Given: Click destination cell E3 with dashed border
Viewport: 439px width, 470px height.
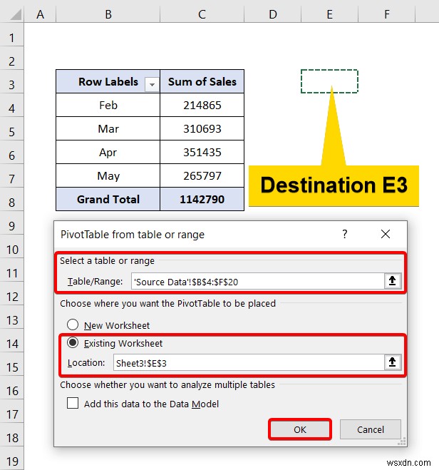Looking at the screenshot, I should (329, 81).
